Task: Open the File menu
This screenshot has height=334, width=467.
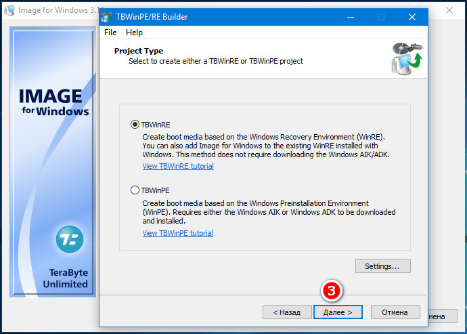Action: 110,33
